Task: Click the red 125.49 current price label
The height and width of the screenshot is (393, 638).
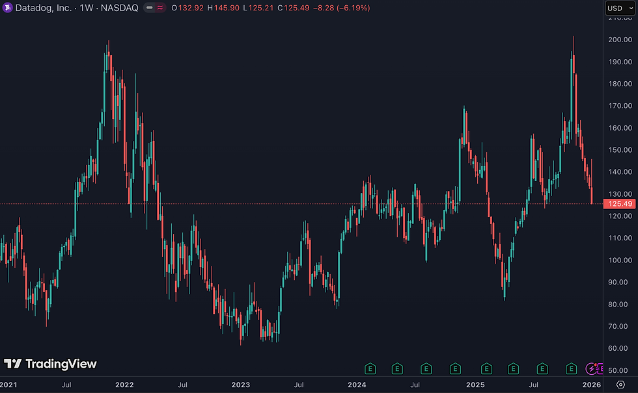Action: 619,204
